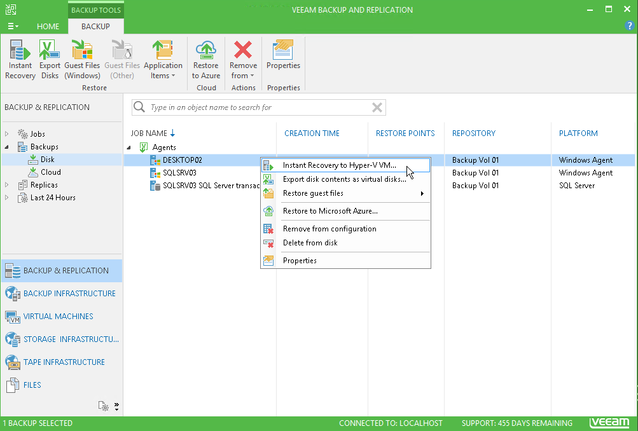Open the main hamburger menu
Viewport: 638px width, 431px height.
click(x=13, y=26)
